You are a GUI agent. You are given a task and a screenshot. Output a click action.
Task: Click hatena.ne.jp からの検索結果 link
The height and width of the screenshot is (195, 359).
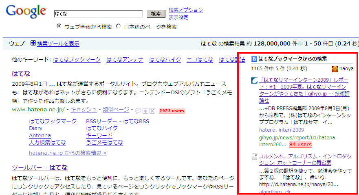coord(68,153)
